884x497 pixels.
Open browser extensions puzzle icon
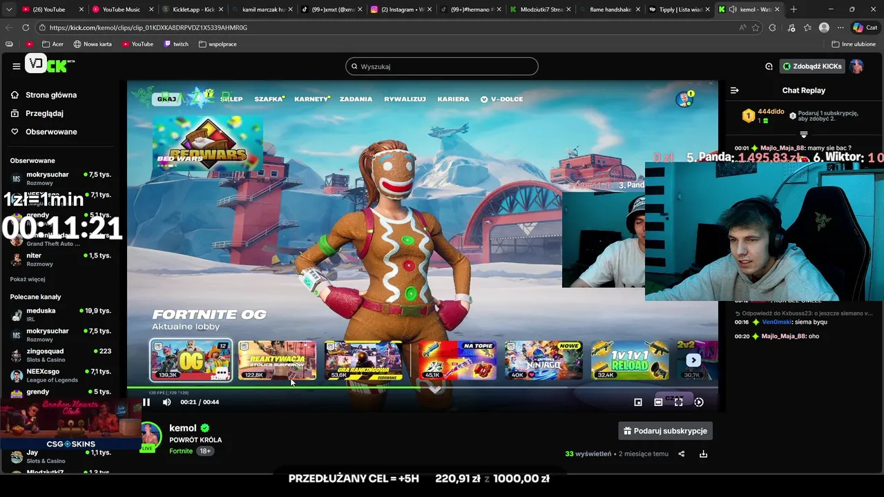coord(772,28)
